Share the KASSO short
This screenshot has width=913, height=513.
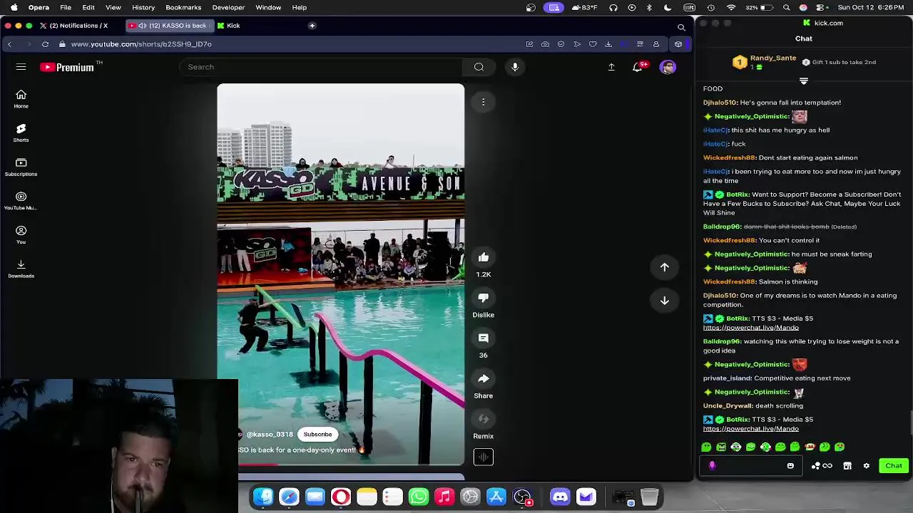pos(484,378)
